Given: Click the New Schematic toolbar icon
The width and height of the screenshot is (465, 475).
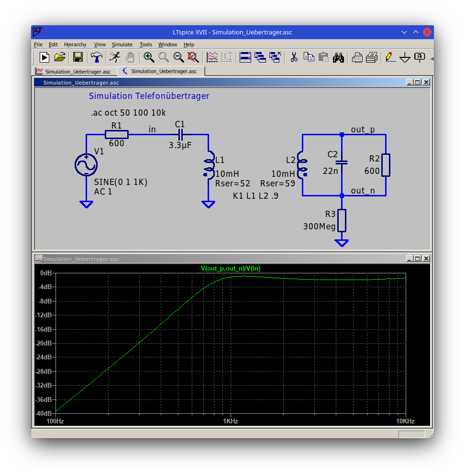Looking at the screenshot, I should click(44, 57).
